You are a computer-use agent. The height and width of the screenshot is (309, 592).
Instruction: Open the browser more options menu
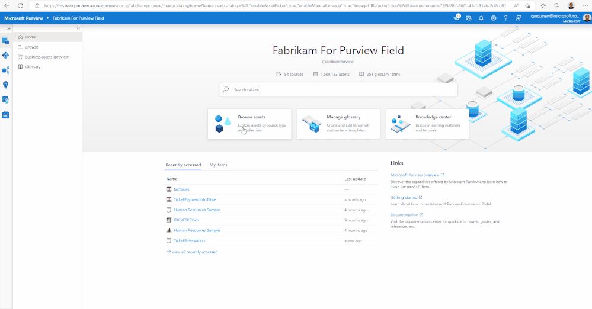585,6
